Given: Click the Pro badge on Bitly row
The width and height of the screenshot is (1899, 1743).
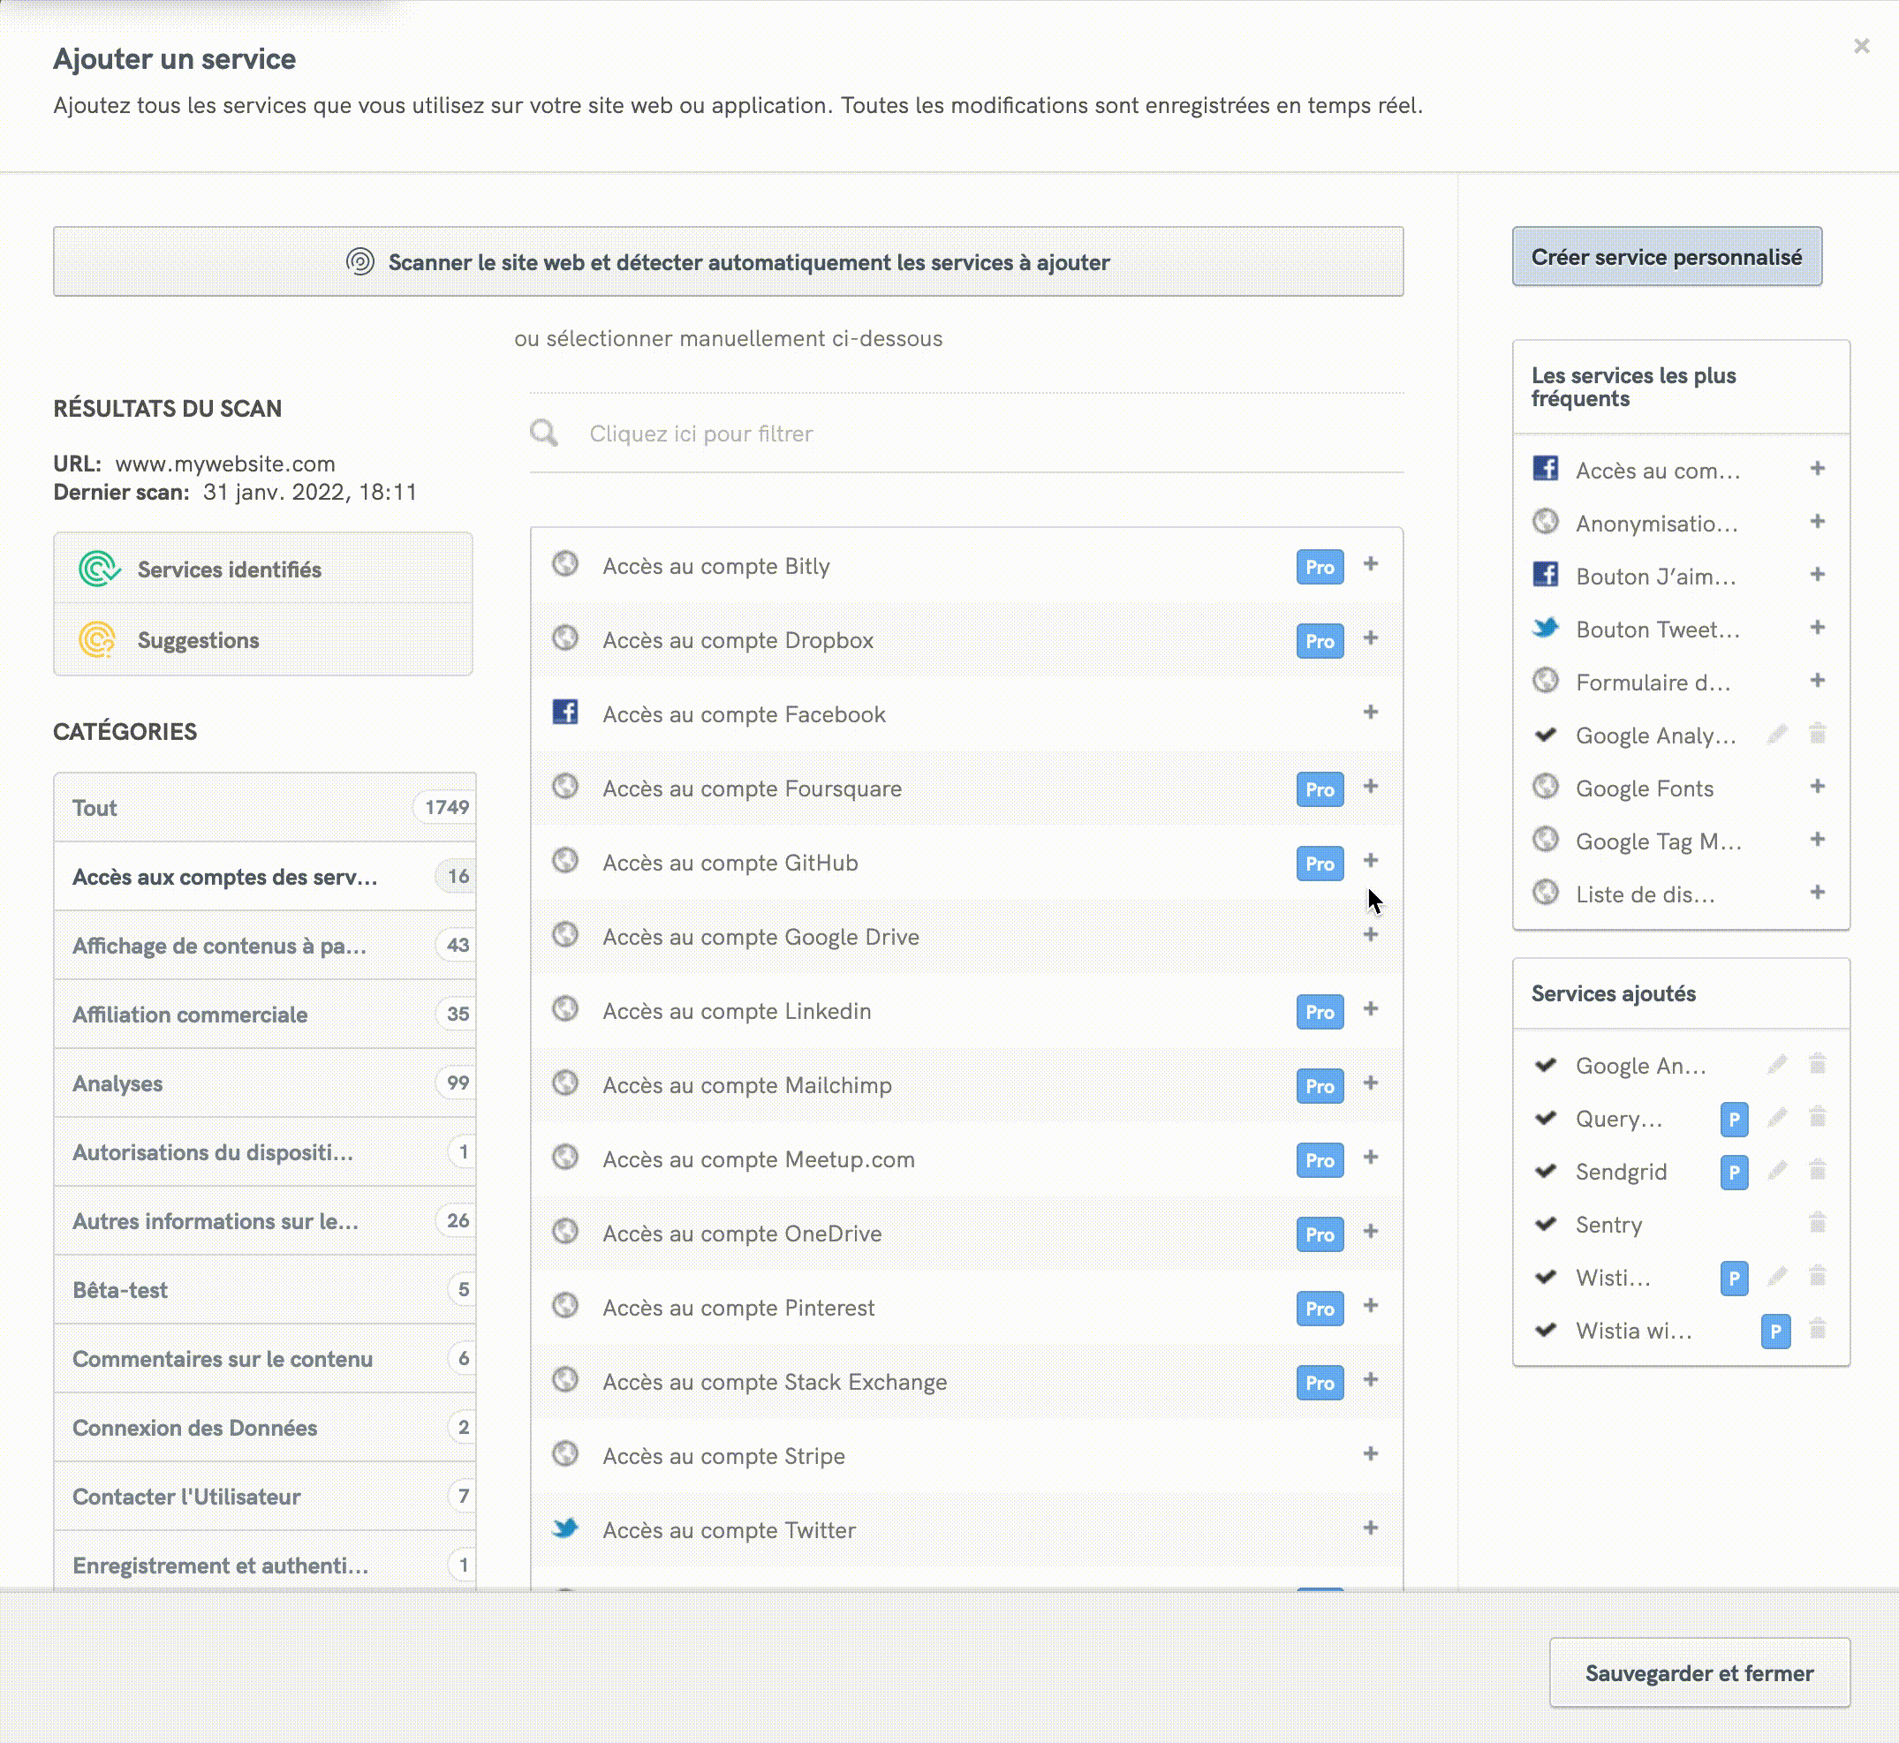Looking at the screenshot, I should [1319, 567].
